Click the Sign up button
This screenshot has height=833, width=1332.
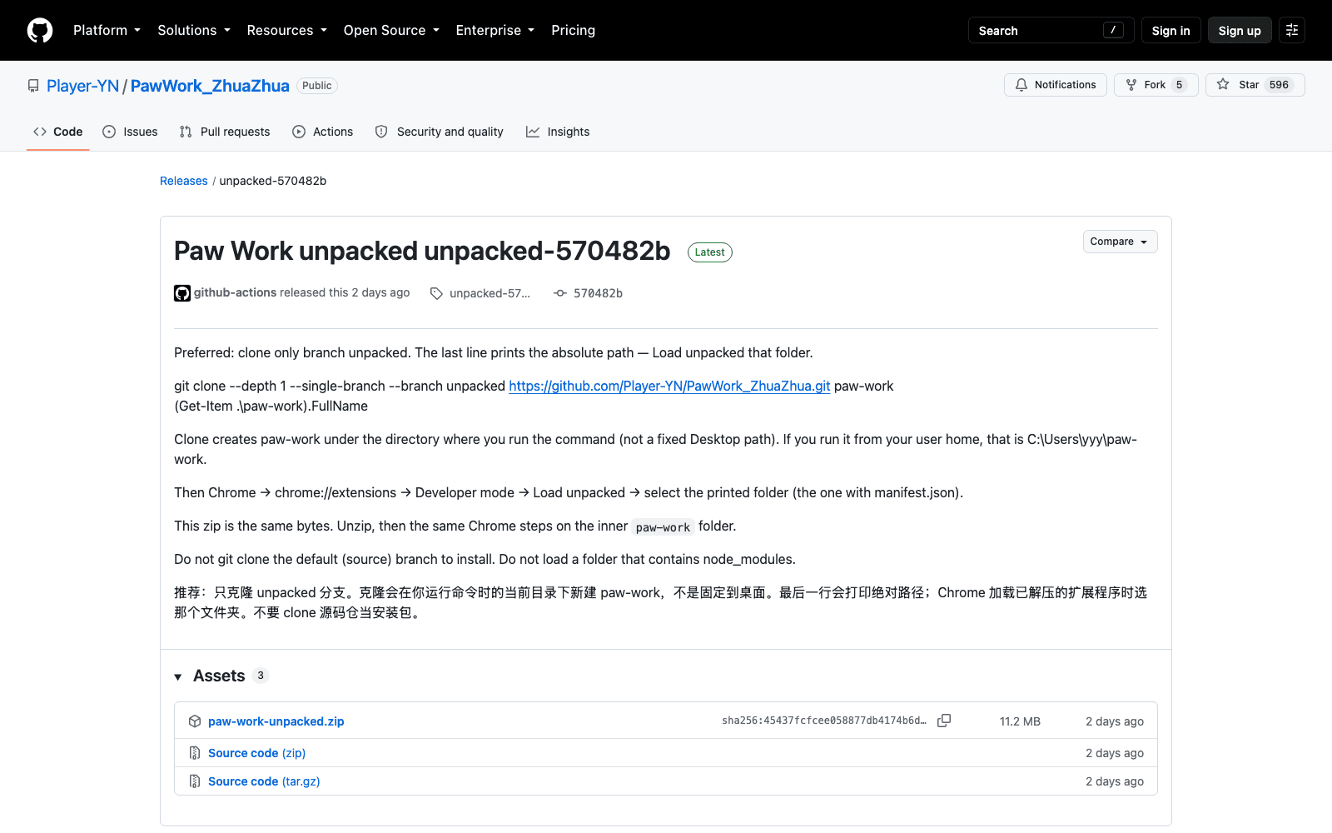point(1240,30)
